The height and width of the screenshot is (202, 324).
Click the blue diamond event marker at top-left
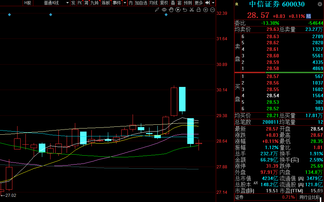pyautogui.click(x=9, y=15)
